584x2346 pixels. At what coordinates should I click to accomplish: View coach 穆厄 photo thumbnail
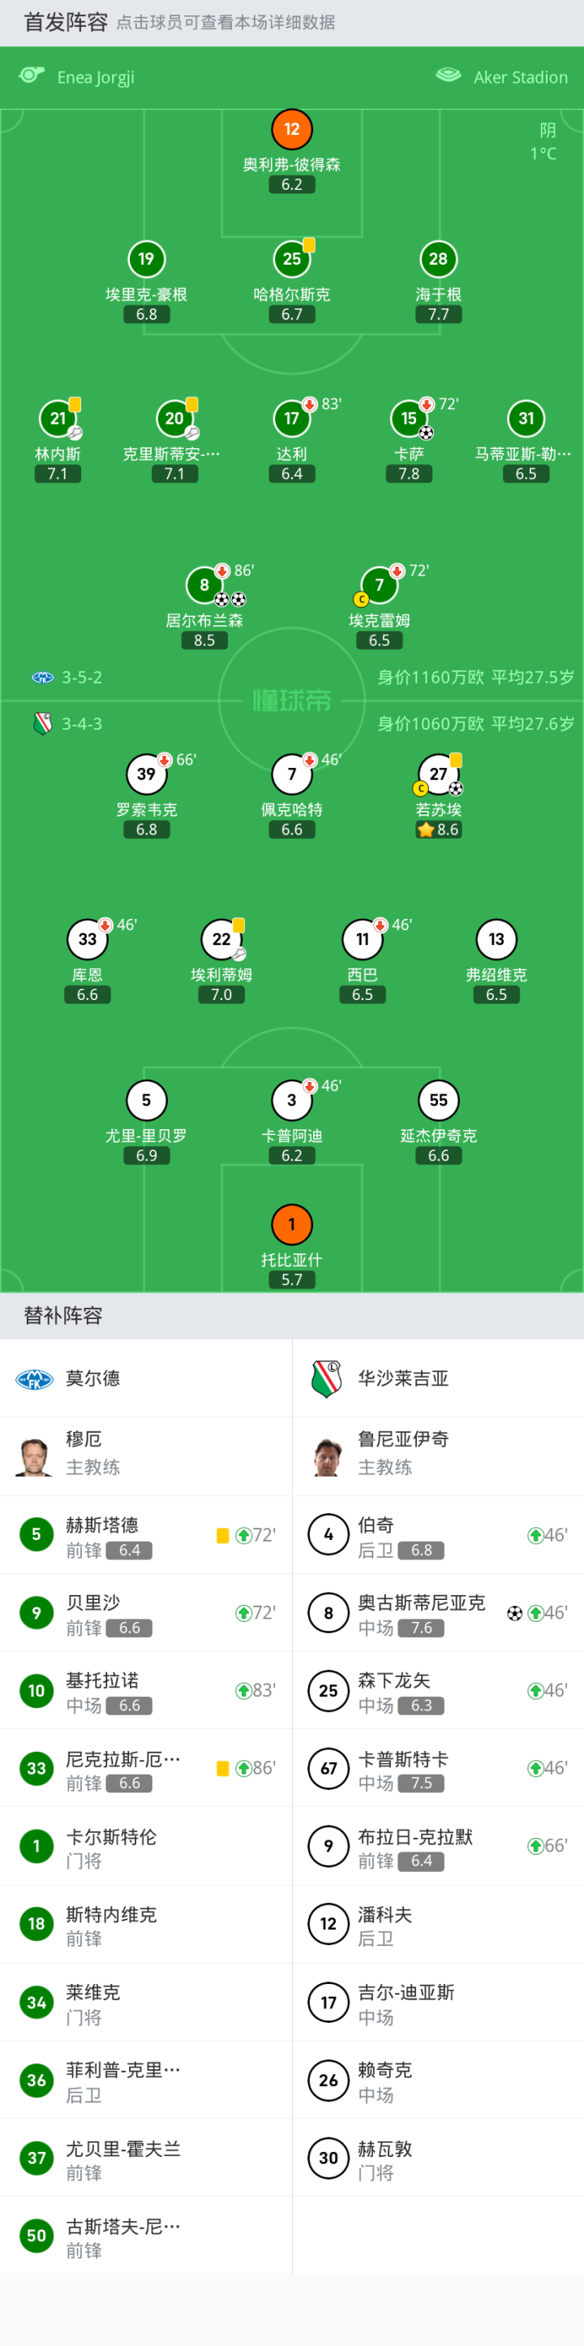coord(35,1455)
